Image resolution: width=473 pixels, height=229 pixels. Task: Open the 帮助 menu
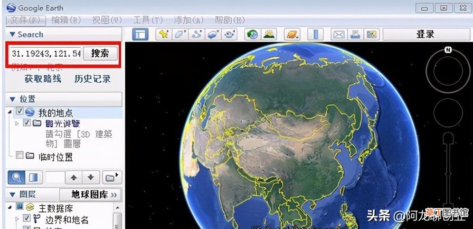coord(229,20)
